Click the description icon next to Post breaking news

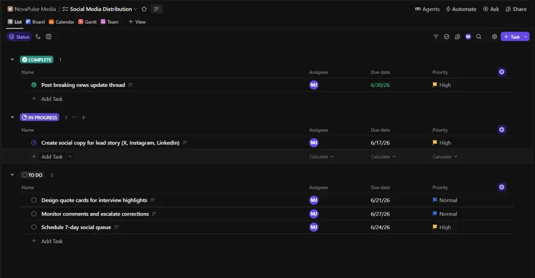(x=130, y=85)
